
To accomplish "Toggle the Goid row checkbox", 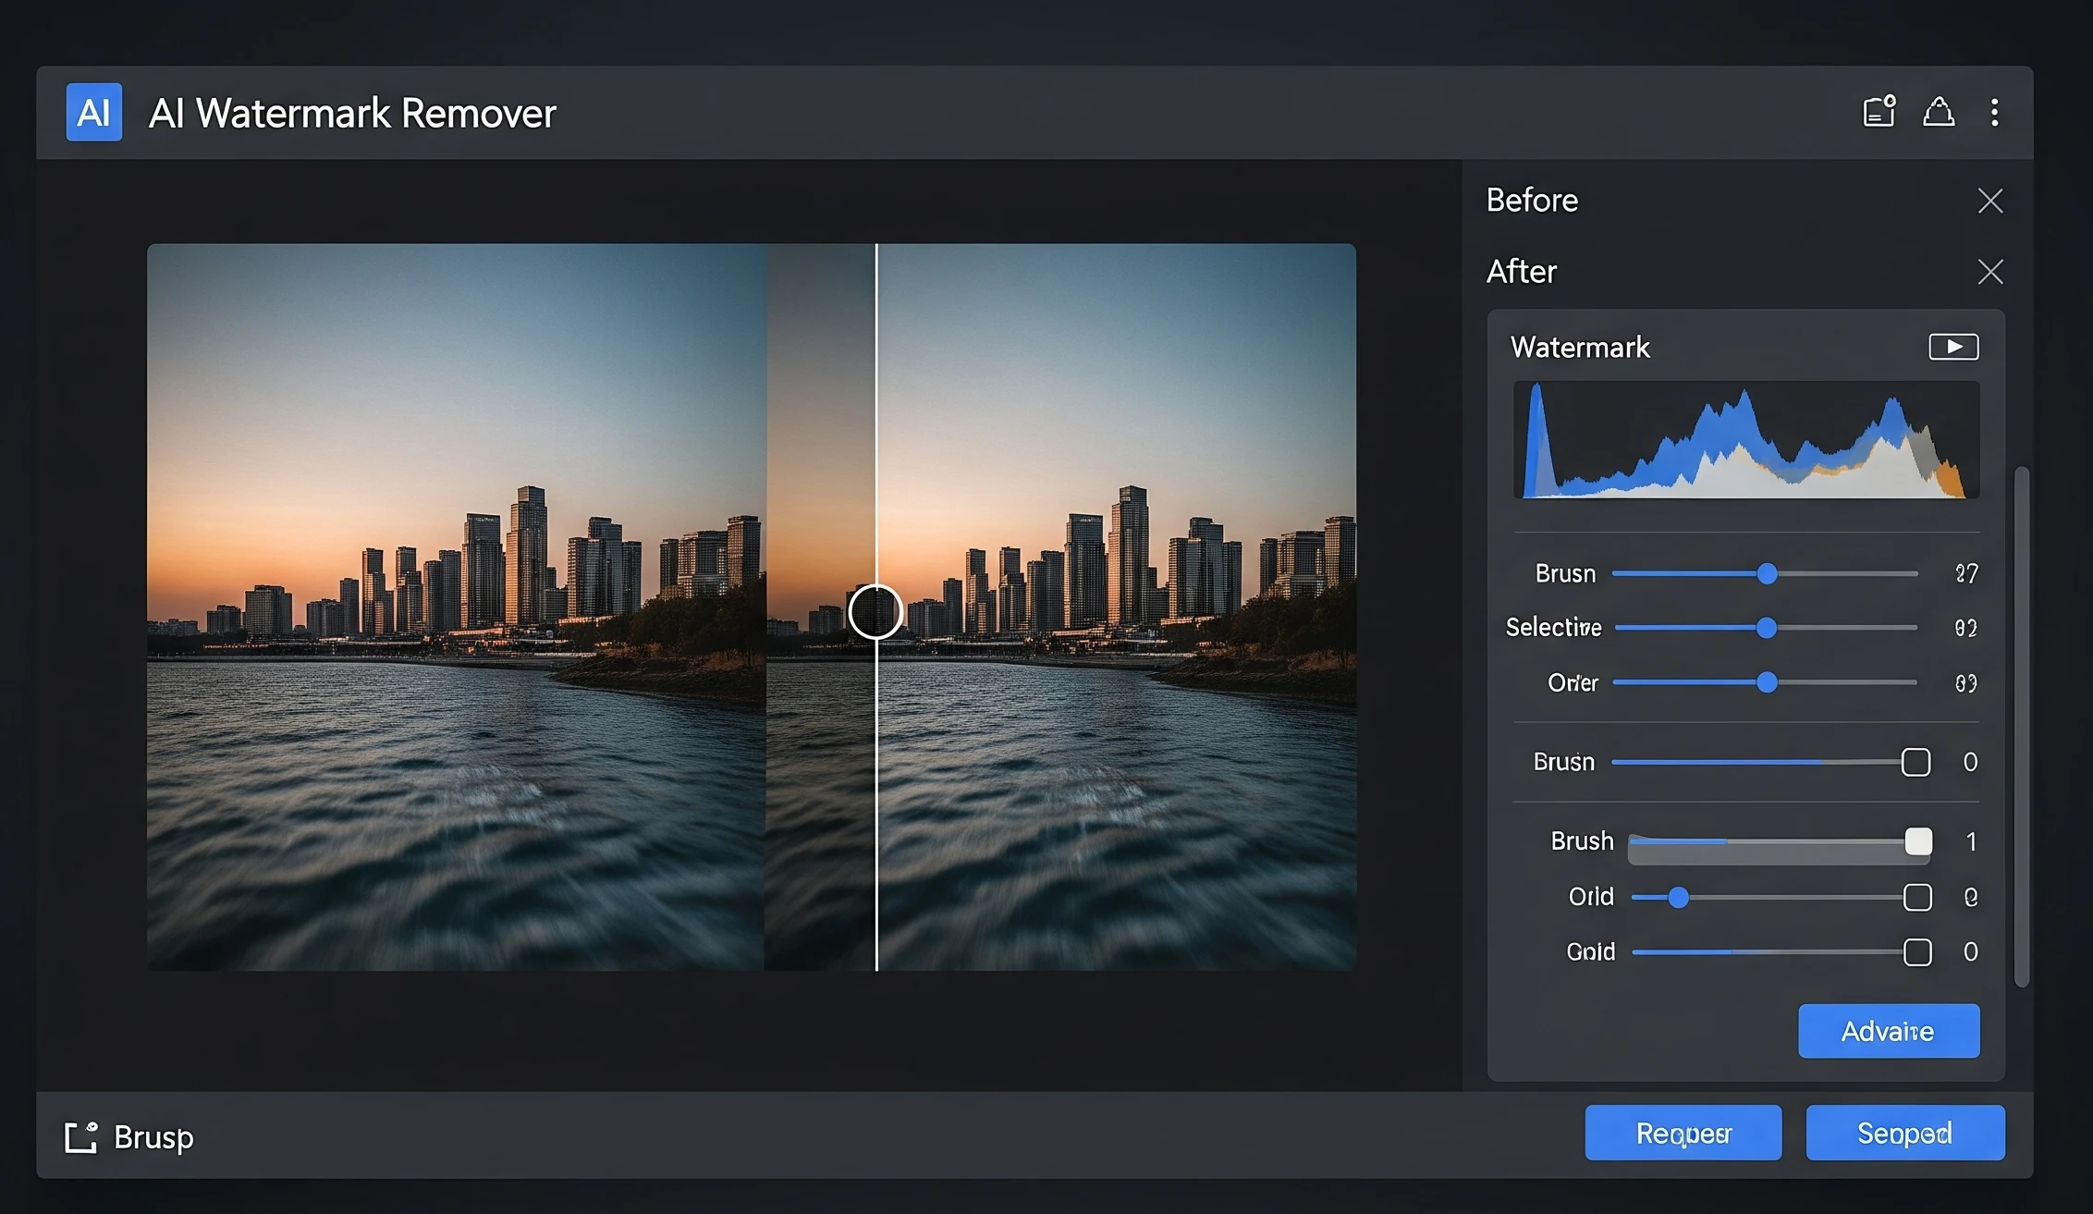I will click(1917, 951).
